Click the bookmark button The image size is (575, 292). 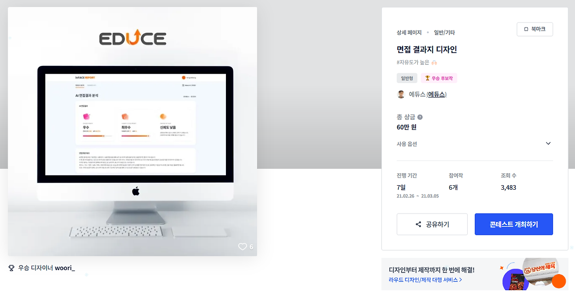click(x=535, y=29)
